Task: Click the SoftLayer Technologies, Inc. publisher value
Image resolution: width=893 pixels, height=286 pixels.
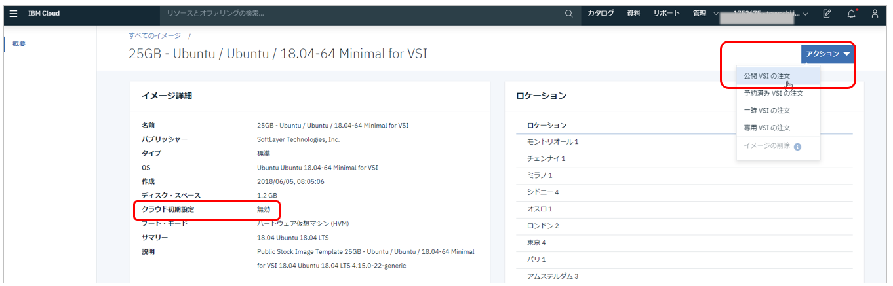Action: pyautogui.click(x=298, y=139)
